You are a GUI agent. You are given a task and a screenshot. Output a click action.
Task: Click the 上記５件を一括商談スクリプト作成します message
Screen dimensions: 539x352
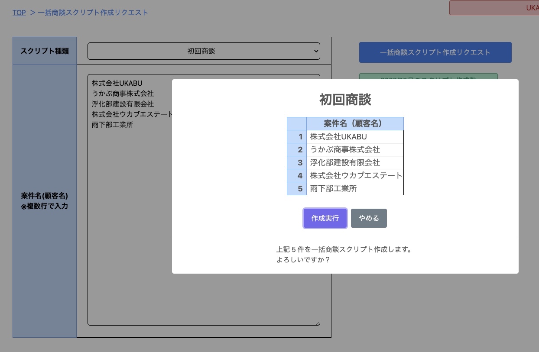(344, 249)
